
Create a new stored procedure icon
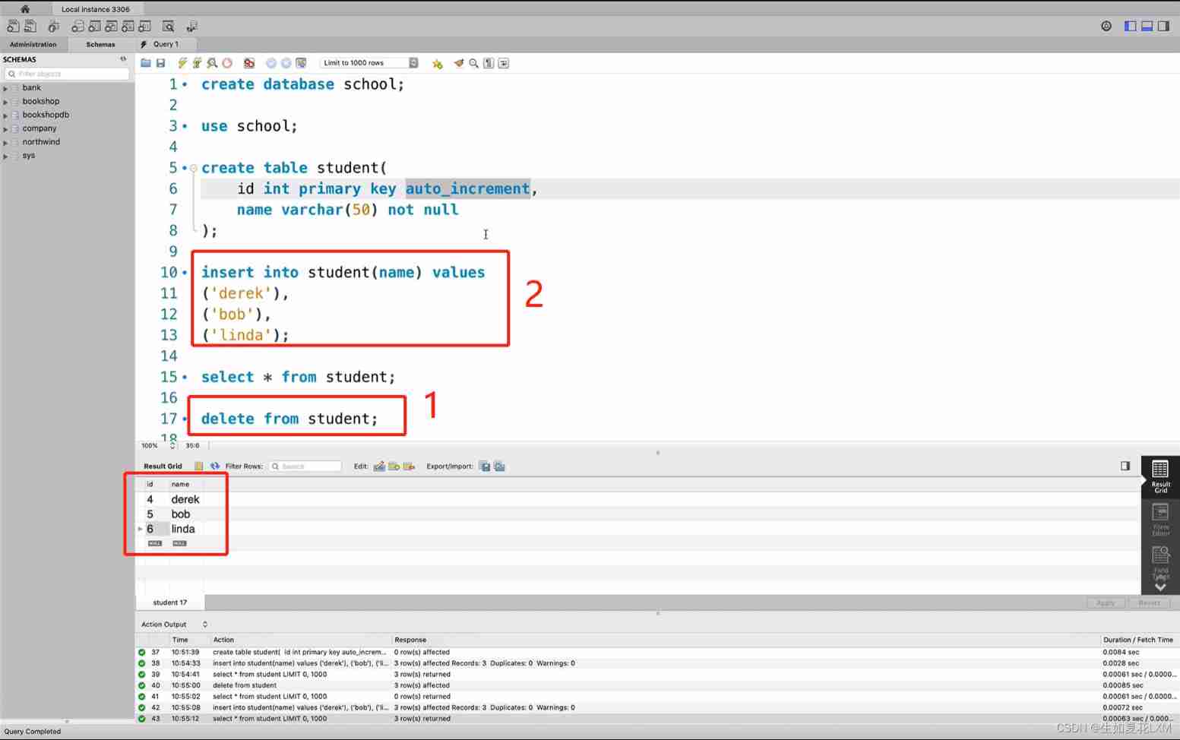tap(128, 27)
